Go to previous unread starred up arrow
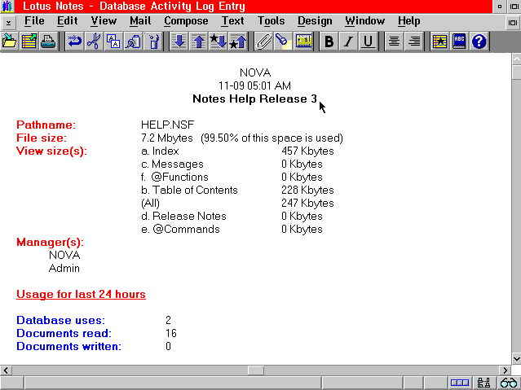Screen dimensions: 521x390 [237, 42]
